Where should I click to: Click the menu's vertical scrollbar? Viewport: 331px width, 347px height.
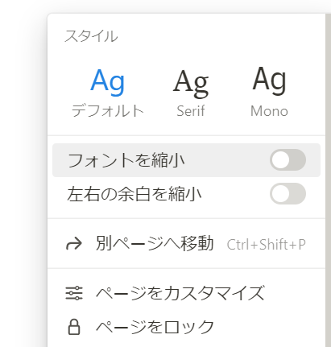328,180
